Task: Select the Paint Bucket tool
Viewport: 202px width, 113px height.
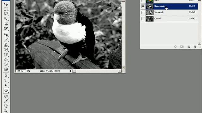Action: pos(6,59)
